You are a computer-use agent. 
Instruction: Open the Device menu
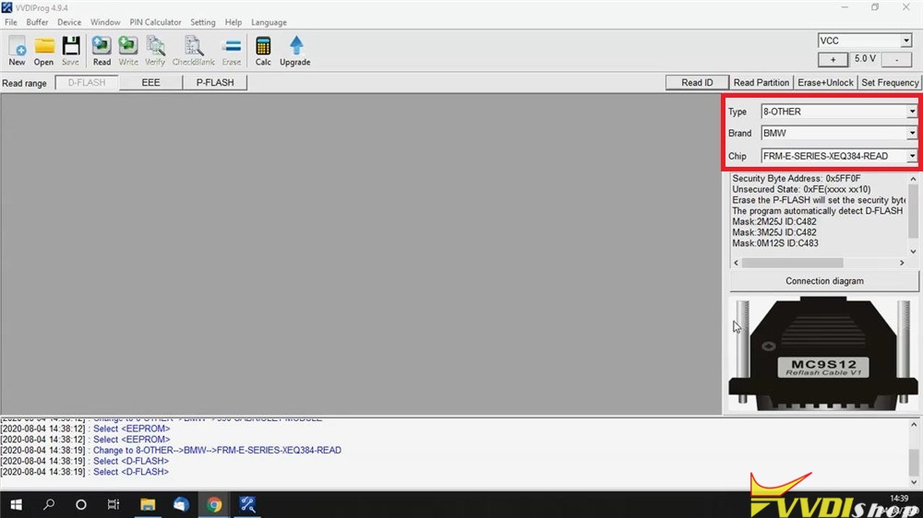[69, 22]
